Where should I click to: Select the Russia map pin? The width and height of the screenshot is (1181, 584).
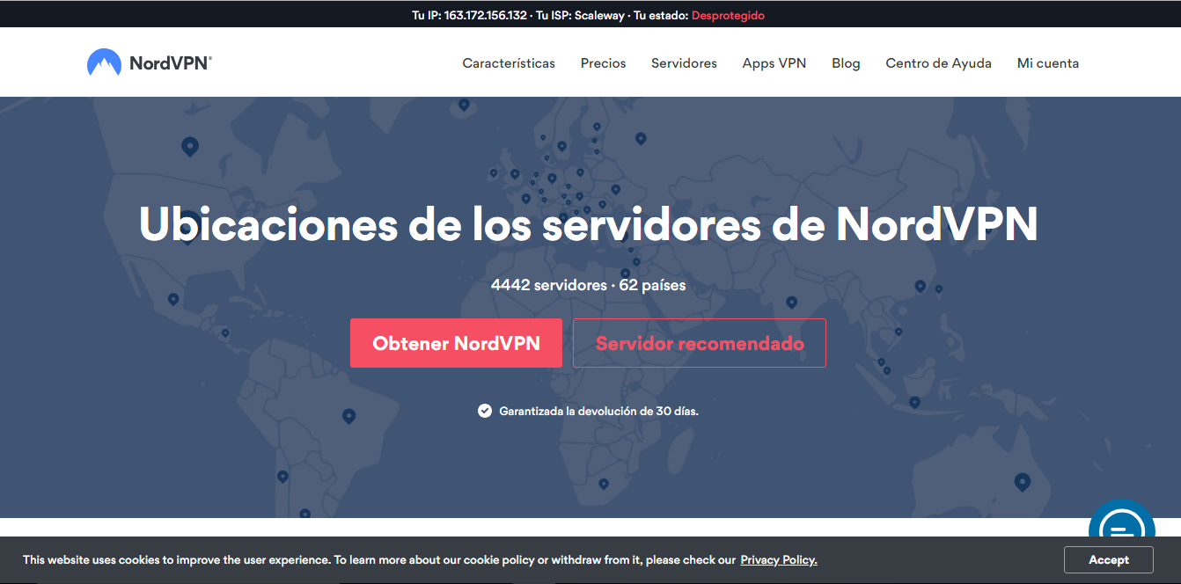point(641,138)
